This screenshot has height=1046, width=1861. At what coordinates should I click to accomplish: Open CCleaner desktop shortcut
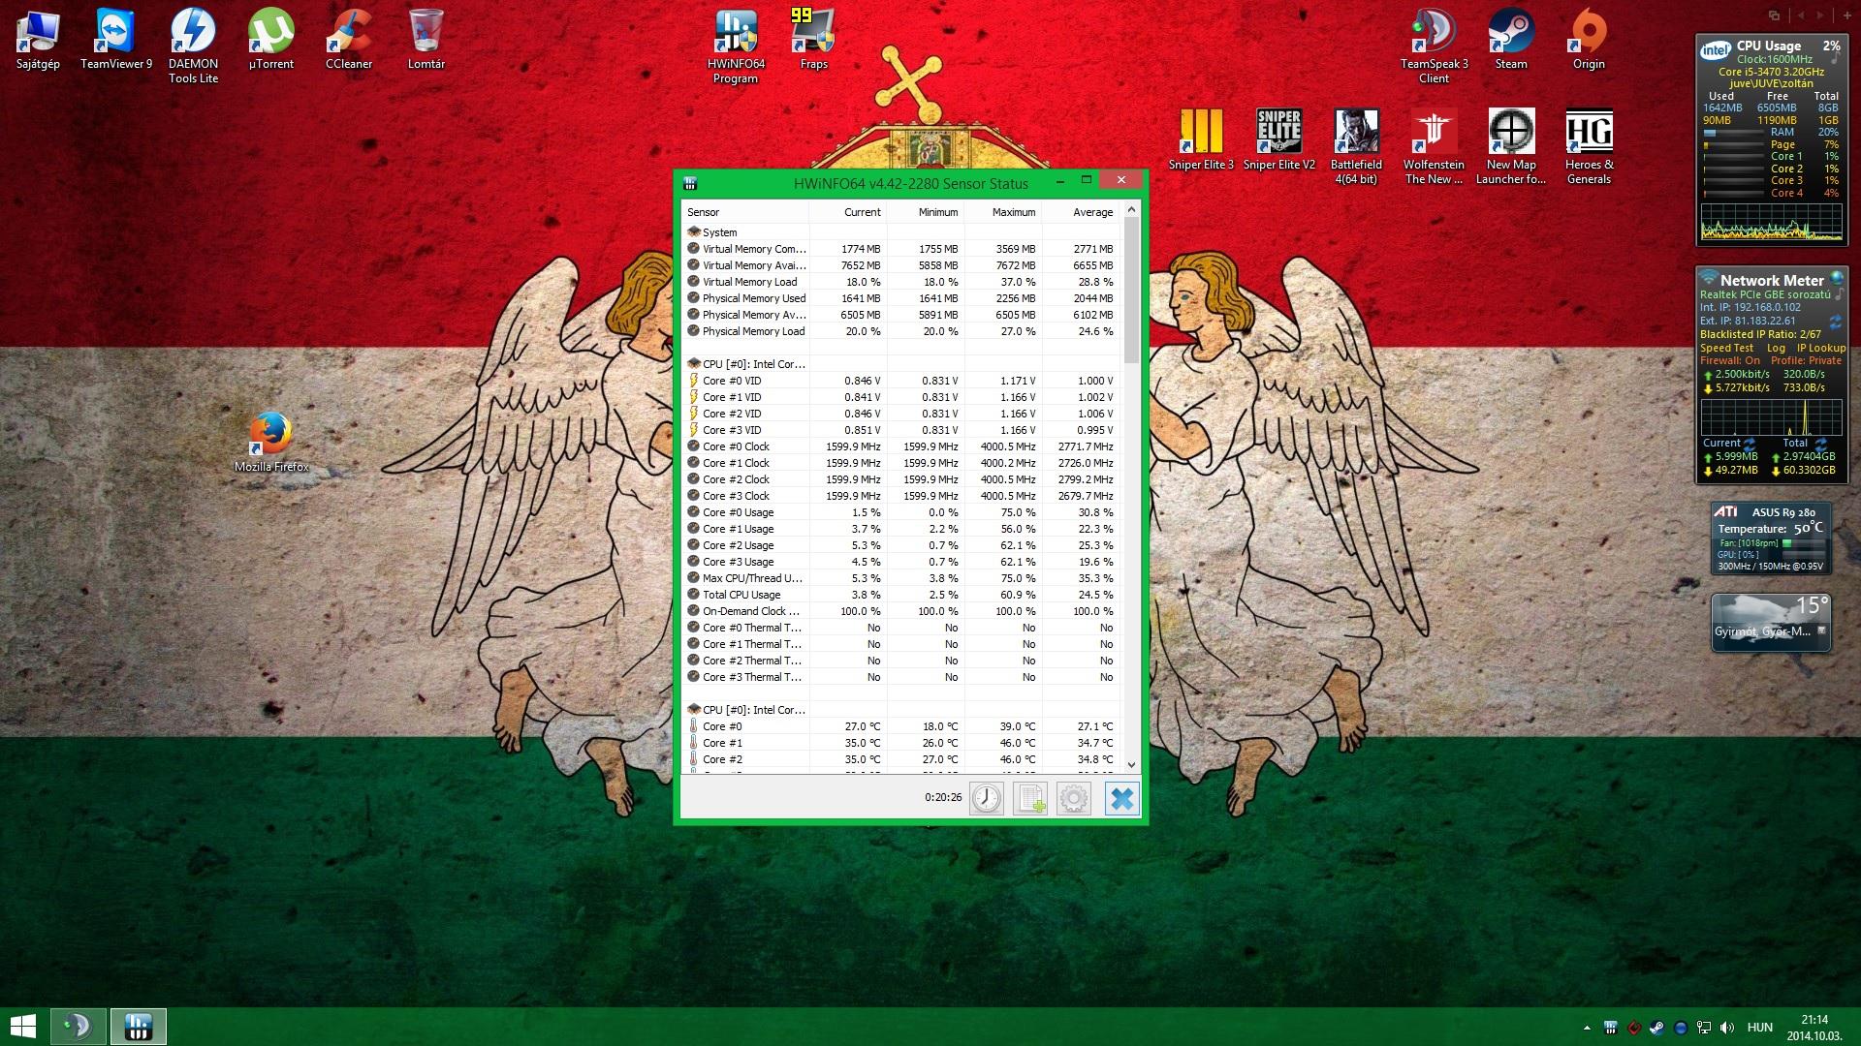tap(348, 40)
